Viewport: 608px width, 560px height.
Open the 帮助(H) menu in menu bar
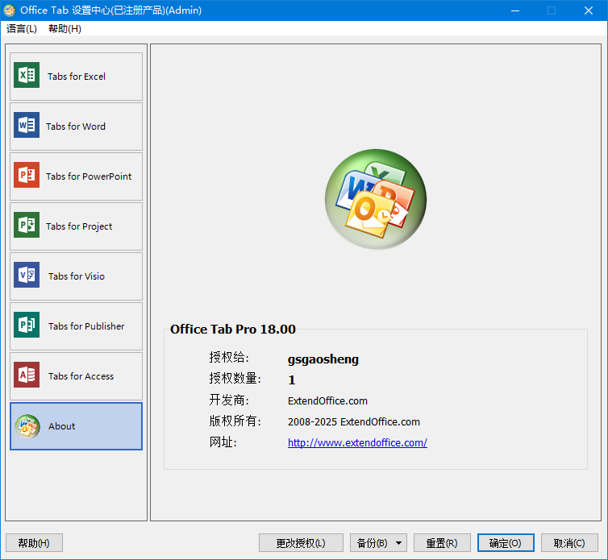[65, 29]
